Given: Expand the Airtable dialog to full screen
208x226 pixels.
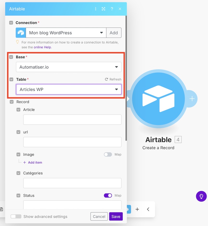Looking at the screenshot, I should click(103, 9).
